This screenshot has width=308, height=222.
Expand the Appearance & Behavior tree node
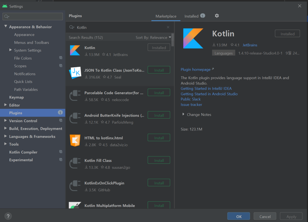coord(6,27)
